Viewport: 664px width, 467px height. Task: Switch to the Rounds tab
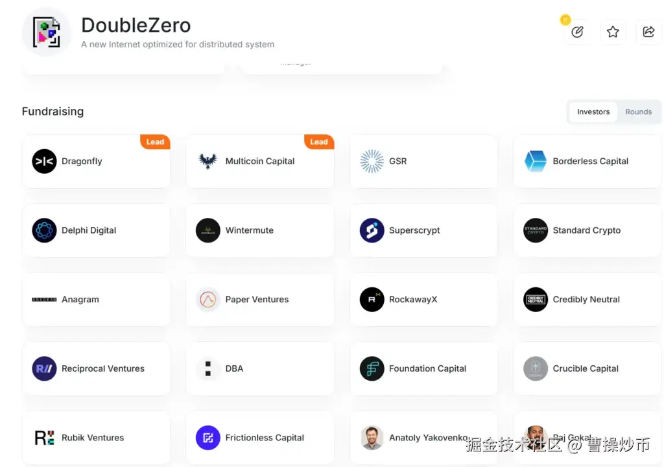point(638,112)
